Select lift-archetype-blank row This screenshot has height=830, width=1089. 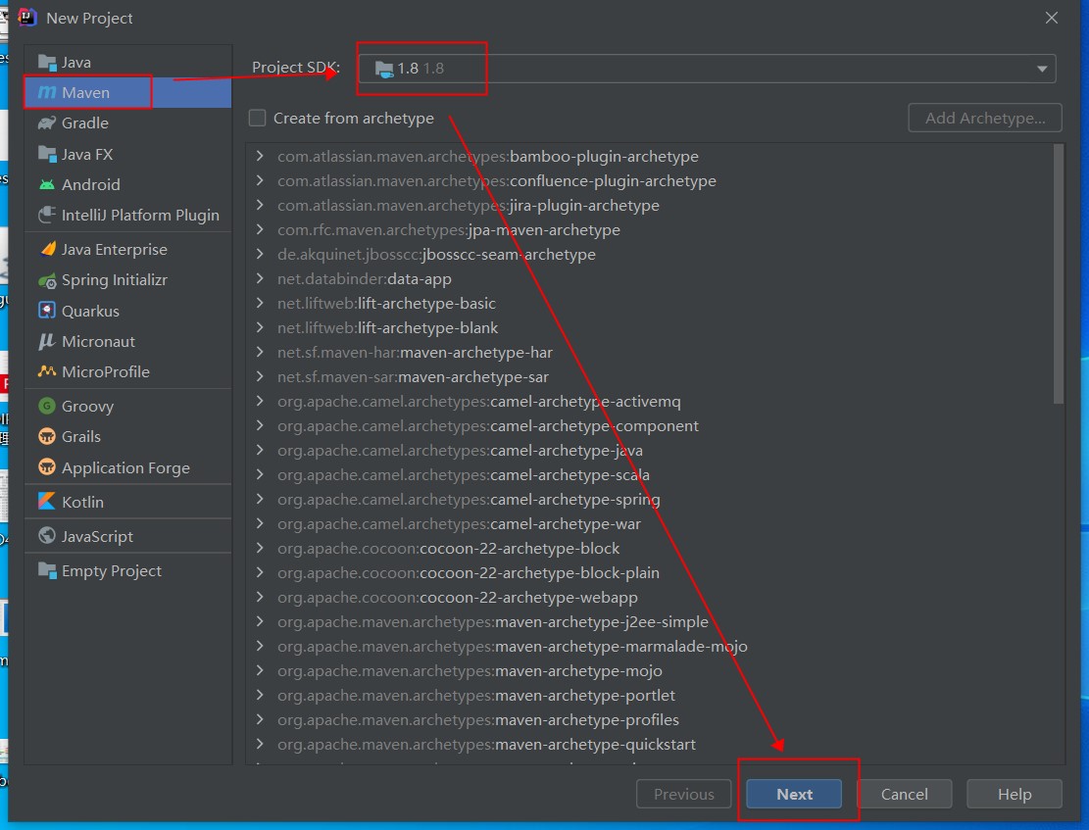(x=651, y=328)
